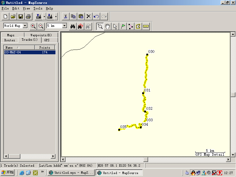Select the 03-MAY-04 track row

pos(30,52)
